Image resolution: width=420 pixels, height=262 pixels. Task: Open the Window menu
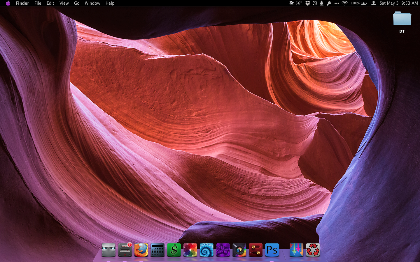pos(92,3)
